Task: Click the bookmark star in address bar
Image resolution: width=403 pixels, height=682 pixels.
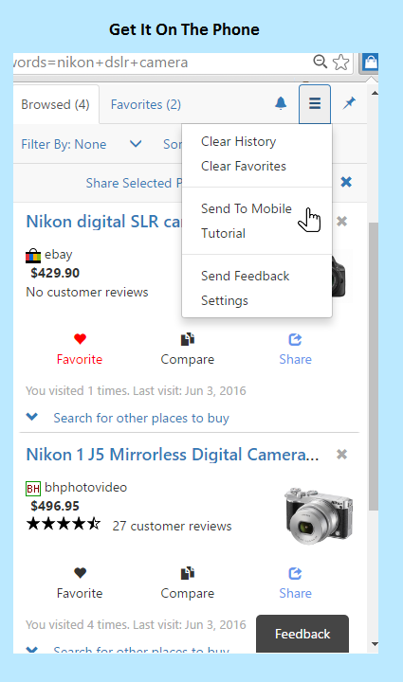Action: point(340,63)
